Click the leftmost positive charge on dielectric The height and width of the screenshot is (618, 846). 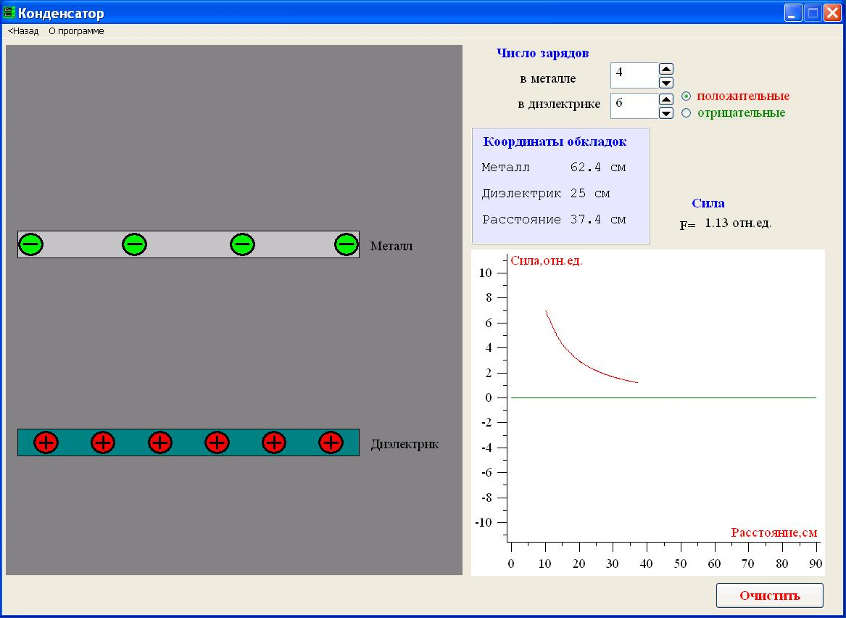coord(46,442)
